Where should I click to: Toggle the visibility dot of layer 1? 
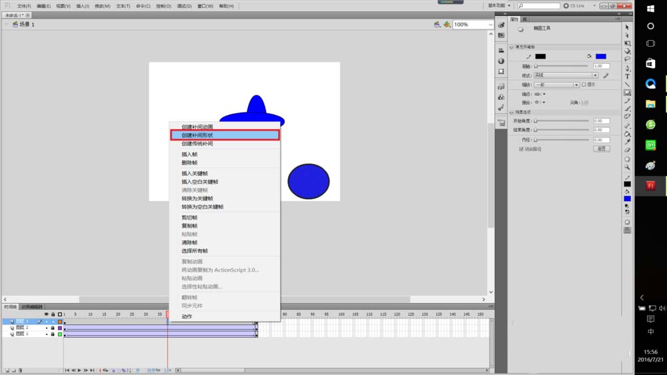(47, 334)
